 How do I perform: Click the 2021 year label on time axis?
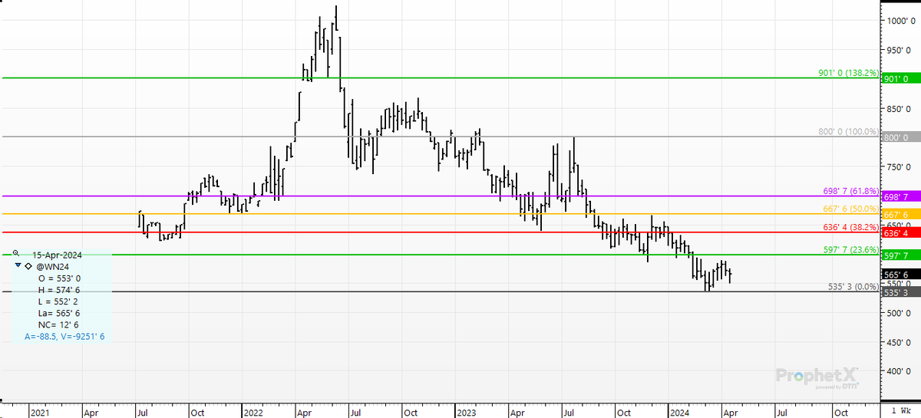coord(40,413)
